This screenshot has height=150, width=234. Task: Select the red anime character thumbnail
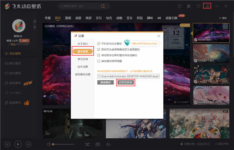(x=211, y=75)
